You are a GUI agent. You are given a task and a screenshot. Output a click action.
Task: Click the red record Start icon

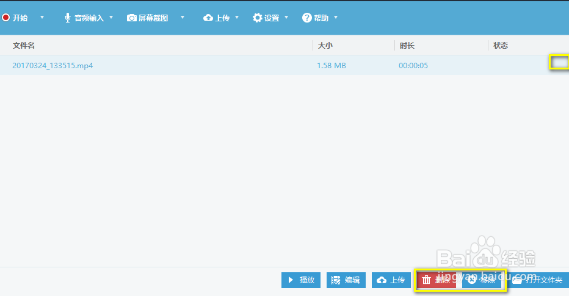(5, 18)
